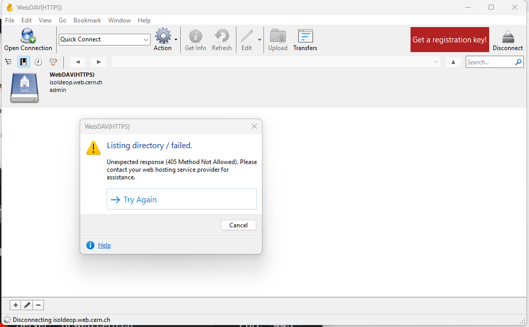
Task: Click the Refresh toolbar icon
Action: click(x=222, y=36)
